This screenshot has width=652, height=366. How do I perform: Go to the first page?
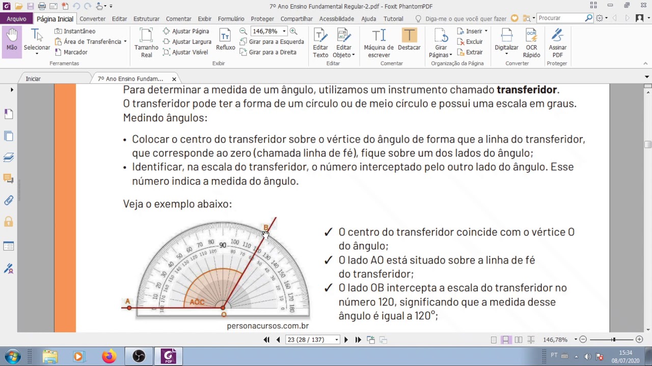click(266, 340)
